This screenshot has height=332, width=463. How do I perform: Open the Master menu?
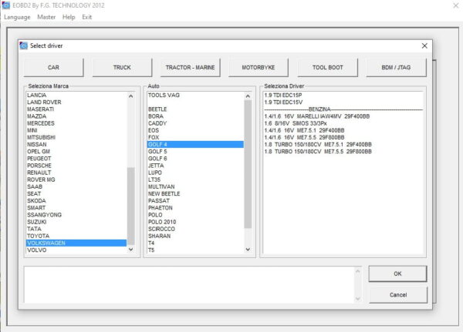click(46, 17)
